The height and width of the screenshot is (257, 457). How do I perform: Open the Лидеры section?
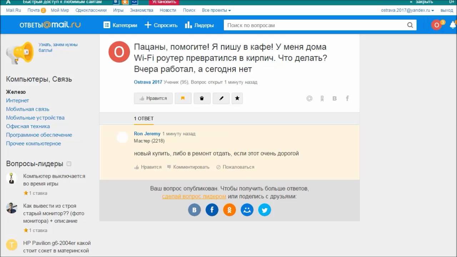[199, 25]
